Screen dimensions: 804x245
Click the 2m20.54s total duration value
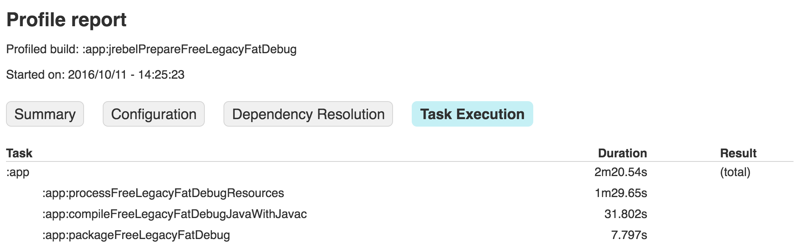coord(621,172)
